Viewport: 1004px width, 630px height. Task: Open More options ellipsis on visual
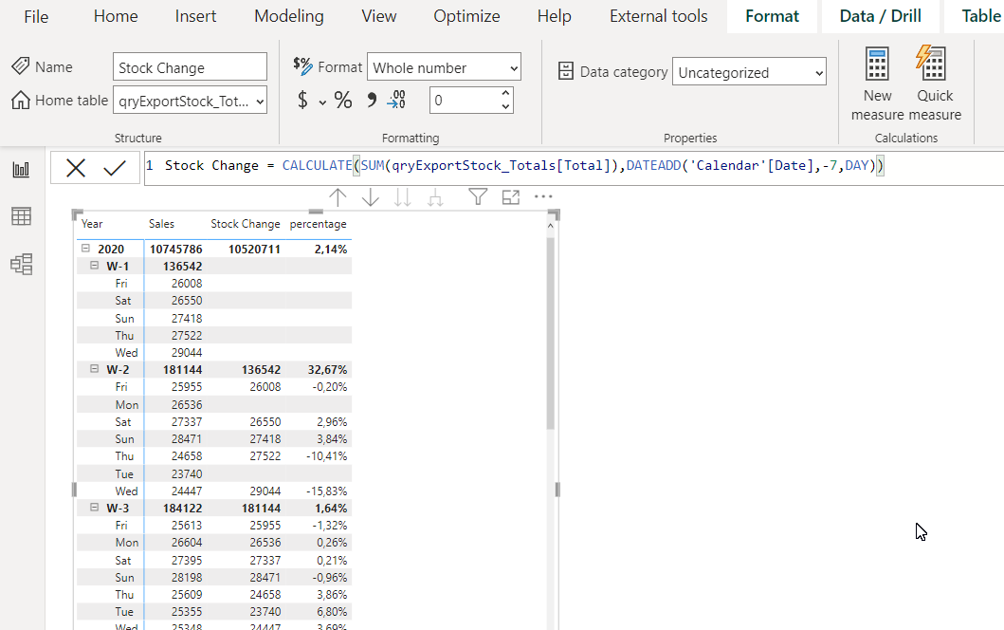tap(543, 196)
